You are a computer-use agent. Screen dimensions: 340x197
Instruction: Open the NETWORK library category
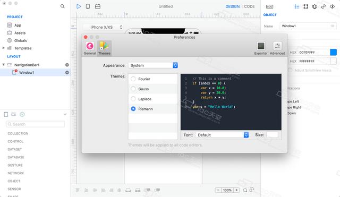coord(15,173)
